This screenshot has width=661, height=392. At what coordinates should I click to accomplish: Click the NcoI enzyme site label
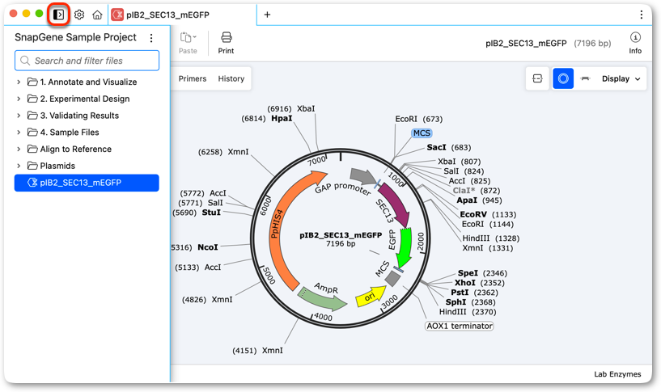point(207,247)
